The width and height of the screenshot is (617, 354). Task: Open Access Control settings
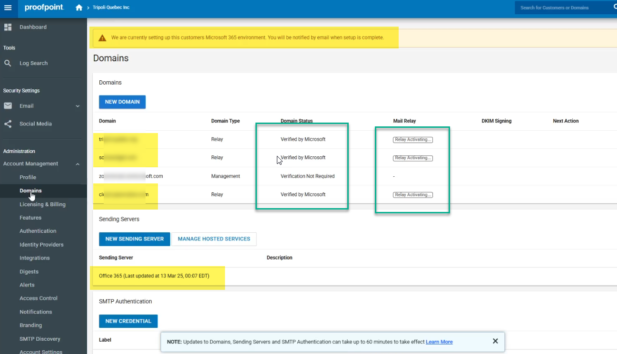point(39,298)
